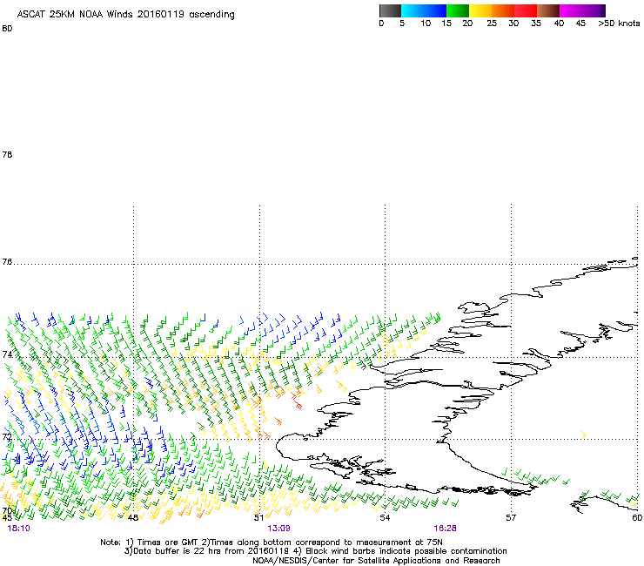The height and width of the screenshot is (566, 644).
Task: Click the "5" label under the color bar
Action: click(x=402, y=24)
